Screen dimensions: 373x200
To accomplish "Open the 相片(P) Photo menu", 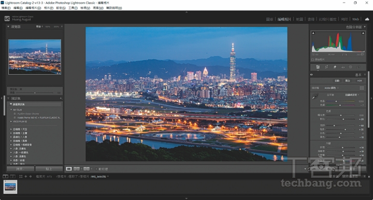I will (49, 8).
